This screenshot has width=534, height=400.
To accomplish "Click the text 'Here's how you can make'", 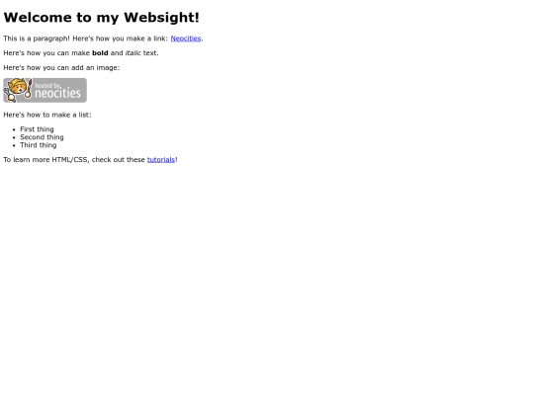I will 46,53.
